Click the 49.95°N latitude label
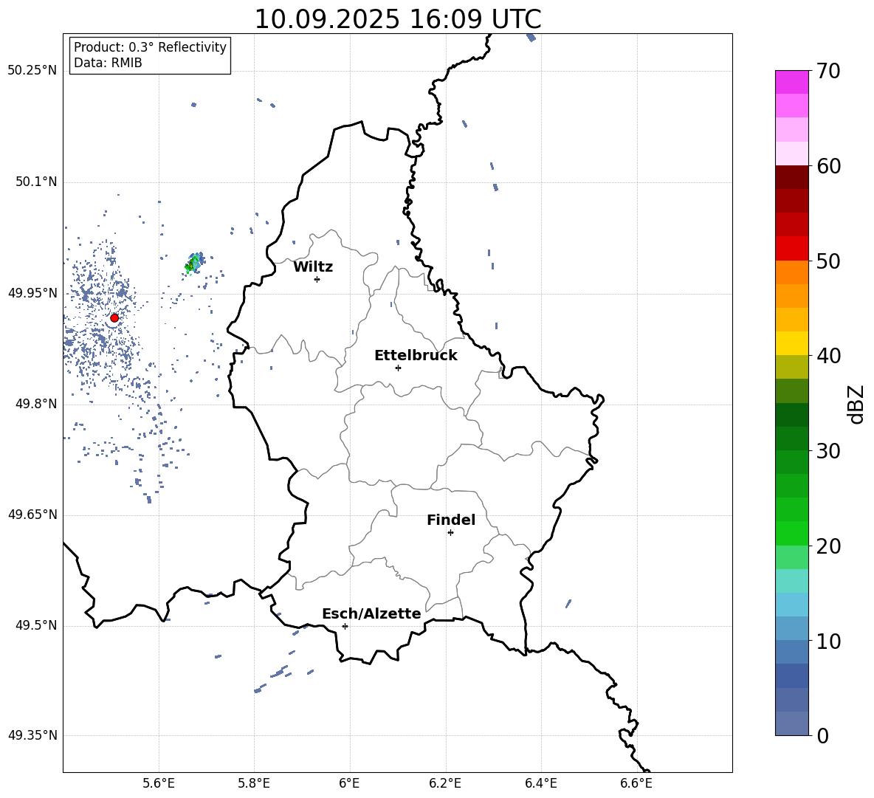 [32, 293]
